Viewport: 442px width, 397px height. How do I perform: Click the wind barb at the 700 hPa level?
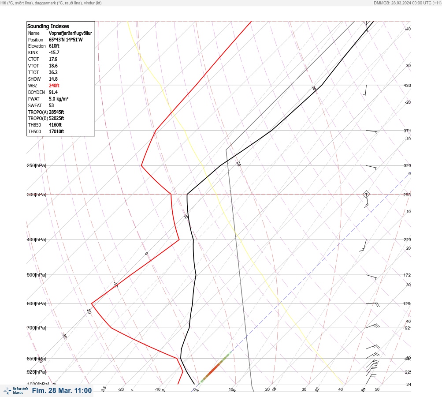pos(373,326)
